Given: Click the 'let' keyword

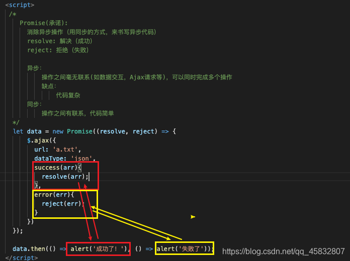Looking at the screenshot, I should click(x=18, y=132).
